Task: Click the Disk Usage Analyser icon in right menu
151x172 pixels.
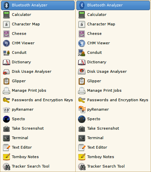Action: (82, 72)
